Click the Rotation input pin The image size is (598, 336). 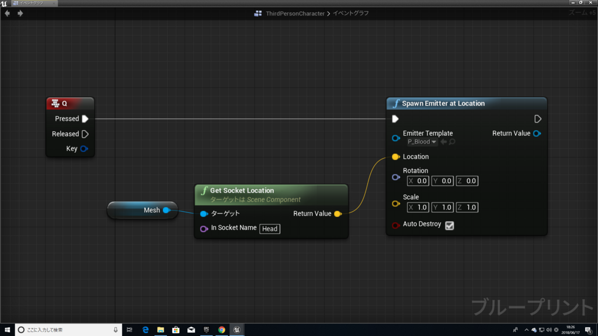[396, 177]
